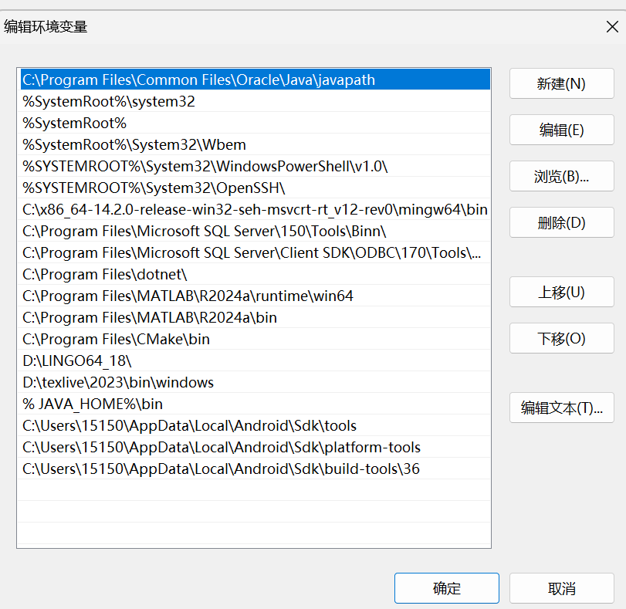Image resolution: width=626 pixels, height=609 pixels.
Task: Confirm changes with 确定 button
Action: point(447,588)
